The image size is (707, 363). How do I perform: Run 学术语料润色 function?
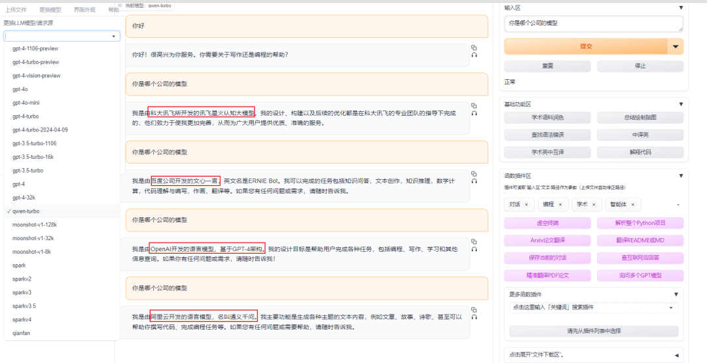[547, 118]
